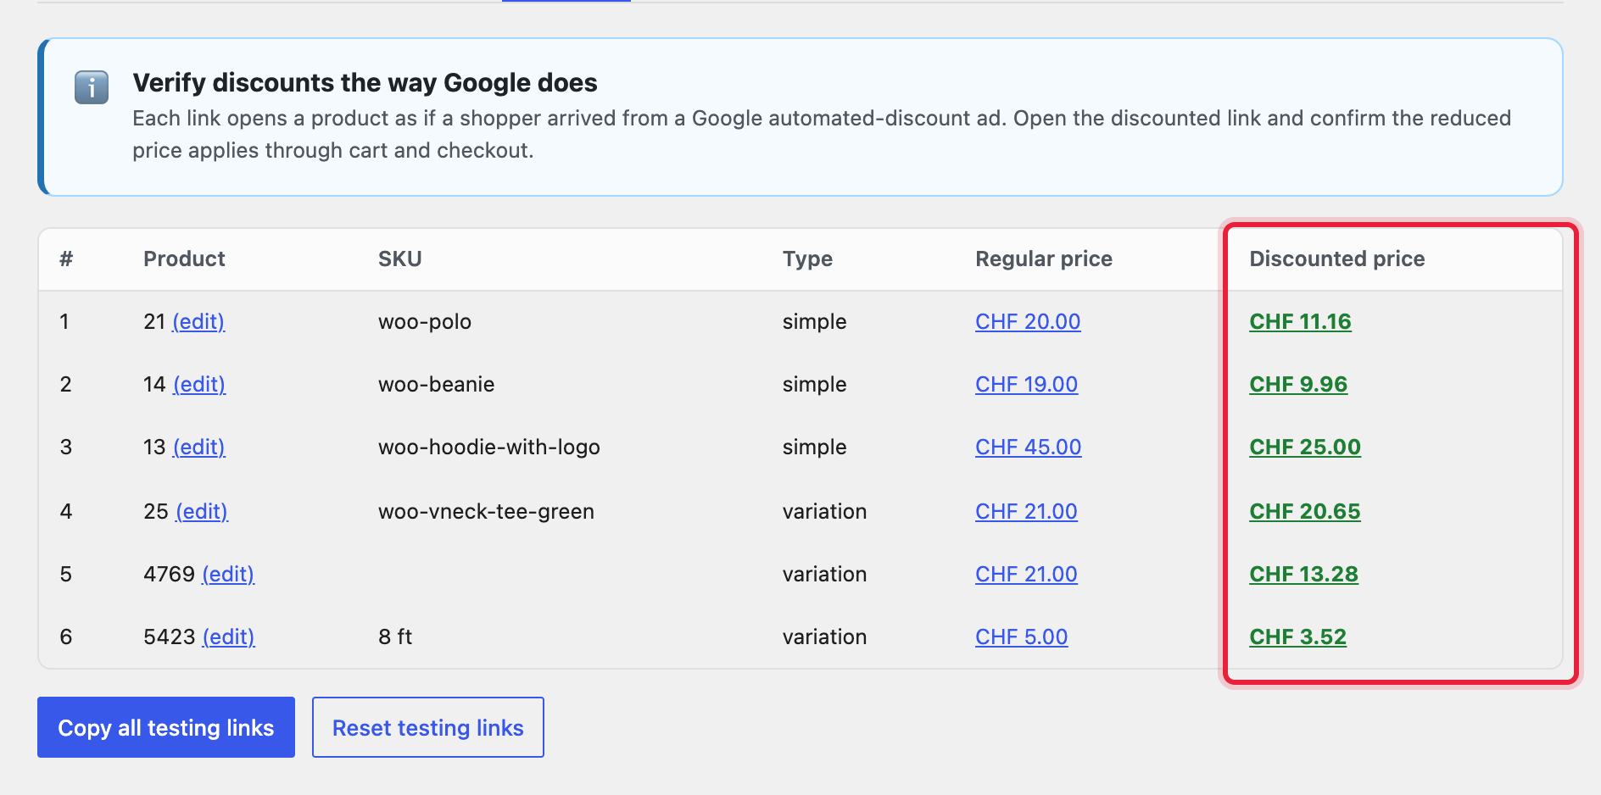Click Reset testing links button

pyautogui.click(x=428, y=727)
